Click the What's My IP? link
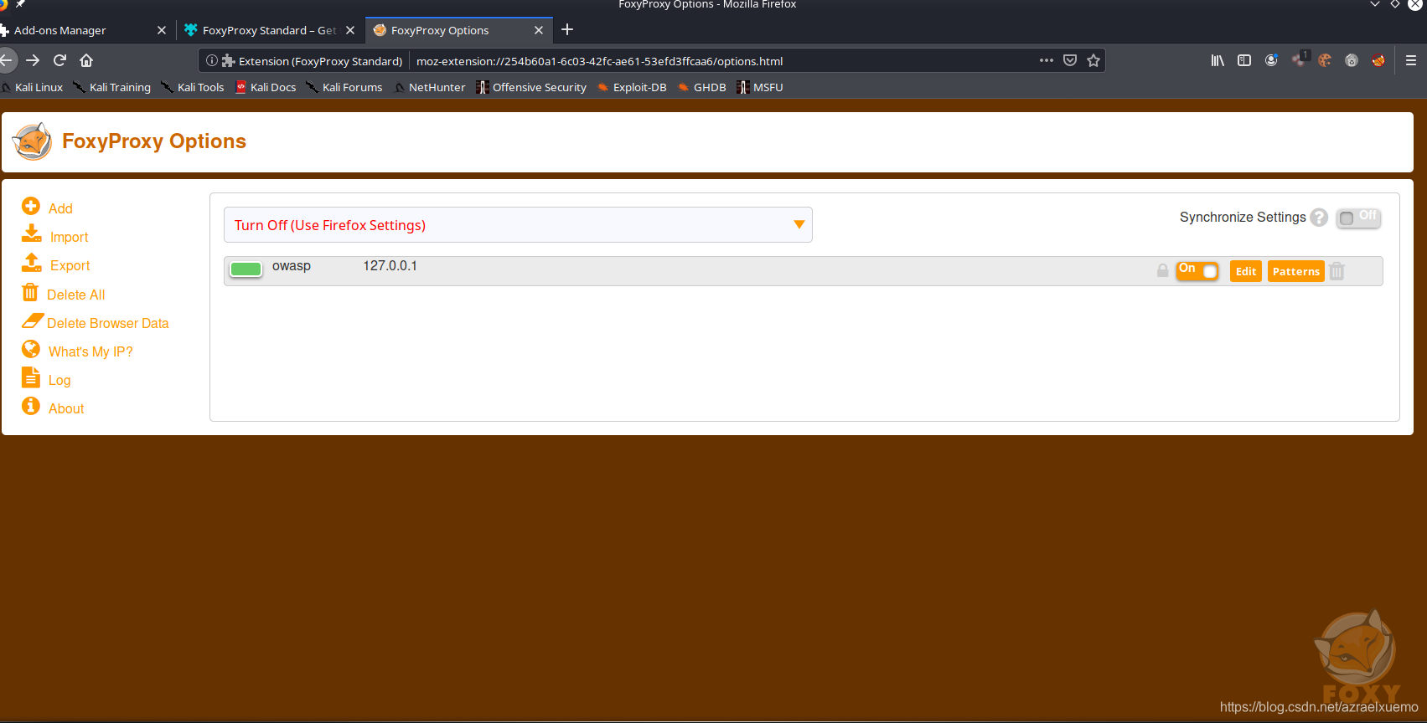Screen dimensions: 1427x723 [90, 351]
